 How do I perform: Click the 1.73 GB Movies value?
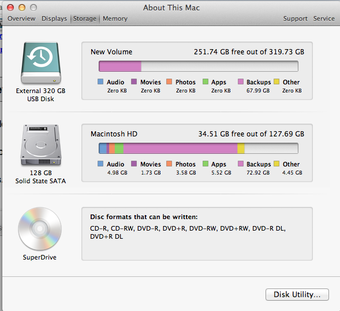click(x=151, y=173)
